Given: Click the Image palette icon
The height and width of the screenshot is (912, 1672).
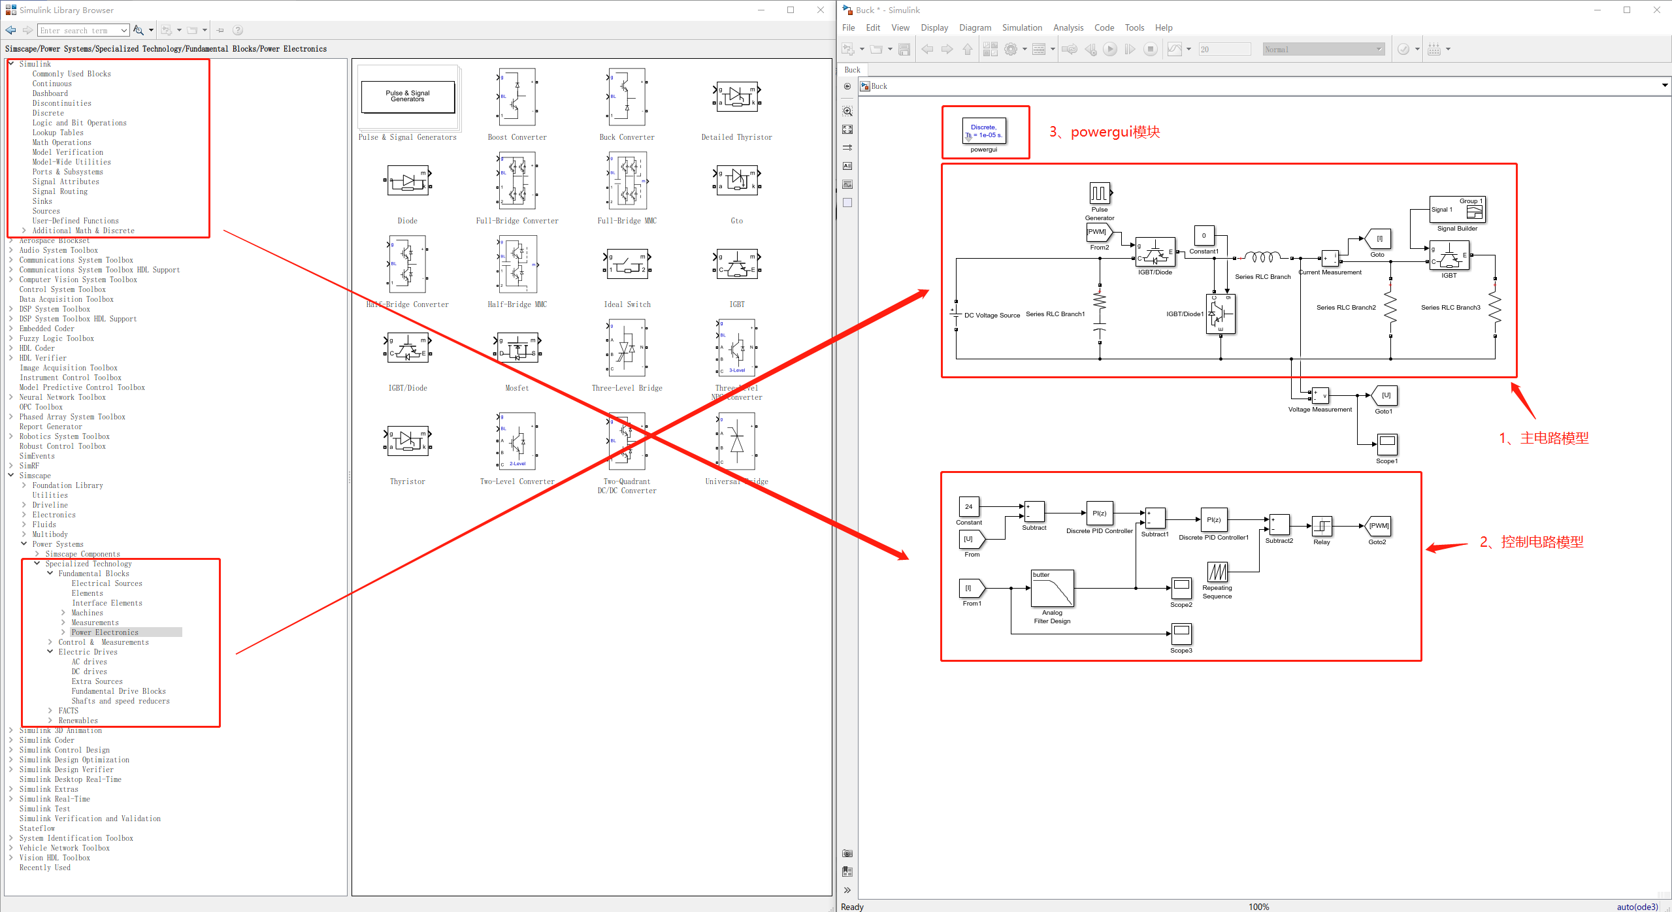Looking at the screenshot, I should pyautogui.click(x=847, y=184).
